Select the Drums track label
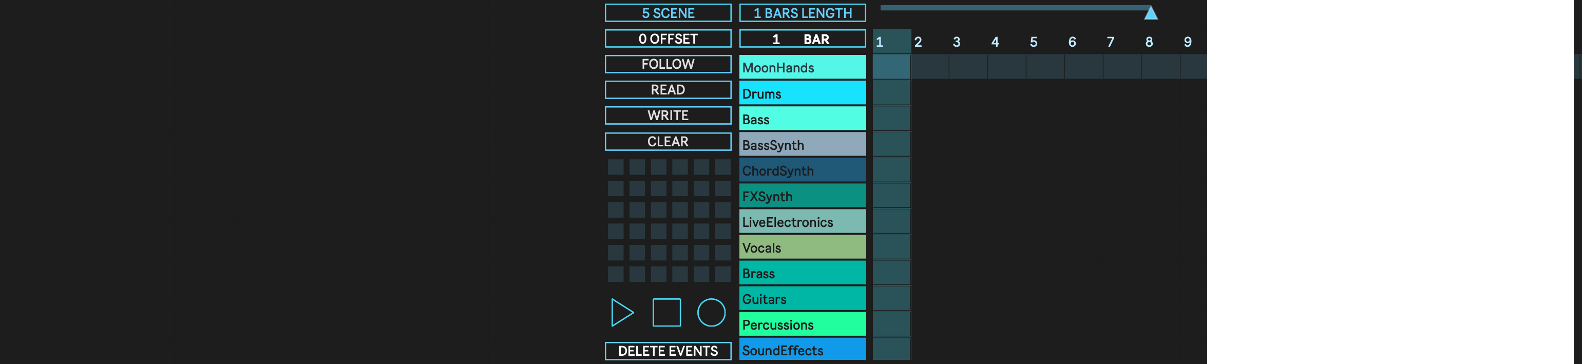This screenshot has height=364, width=1582. point(802,93)
